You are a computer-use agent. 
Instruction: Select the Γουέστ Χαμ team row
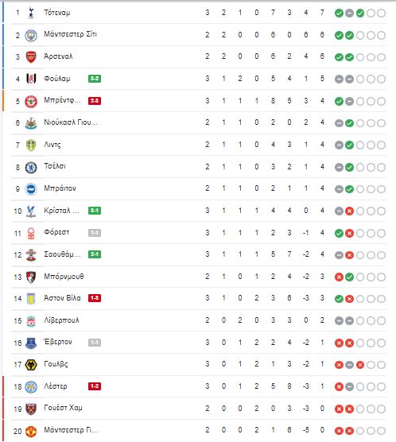point(199,409)
